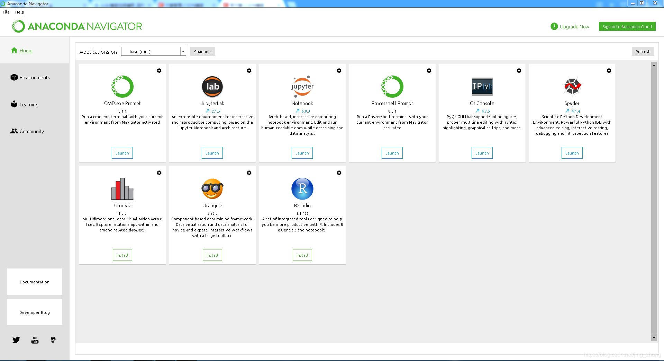664x361 pixels.
Task: Open settings gear on CMD.exe Prompt card
Action: (x=159, y=71)
